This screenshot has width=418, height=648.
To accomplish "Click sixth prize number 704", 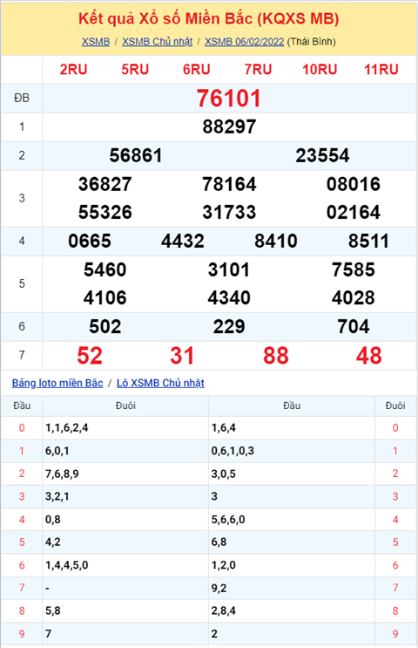I will pyautogui.click(x=354, y=327).
